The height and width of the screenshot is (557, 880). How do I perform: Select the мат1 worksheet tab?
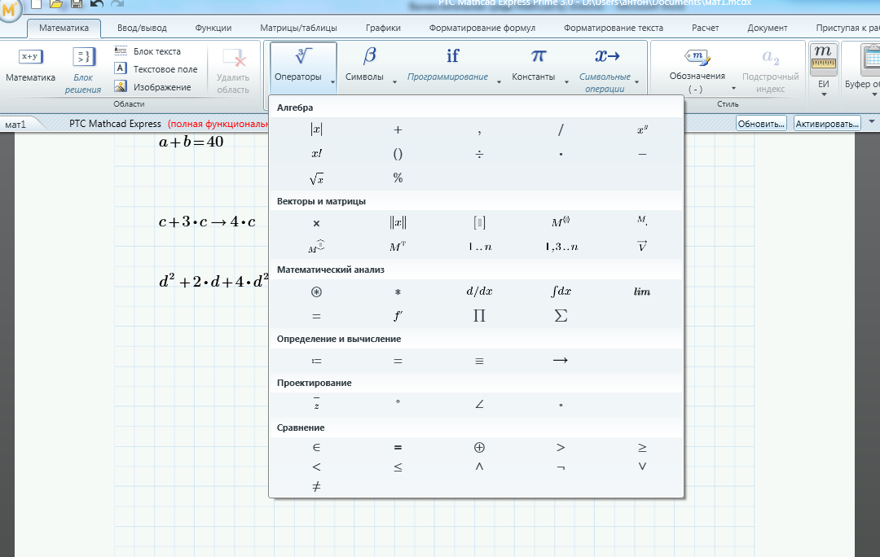15,124
